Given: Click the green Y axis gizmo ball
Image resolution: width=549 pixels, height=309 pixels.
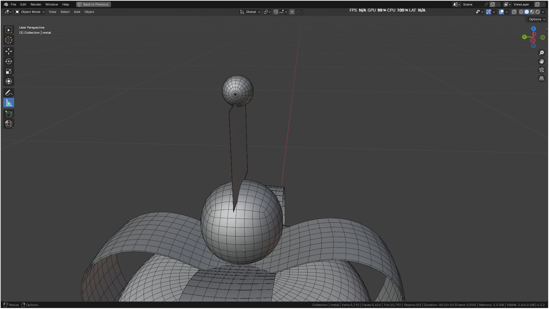Looking at the screenshot, I should [524, 37].
